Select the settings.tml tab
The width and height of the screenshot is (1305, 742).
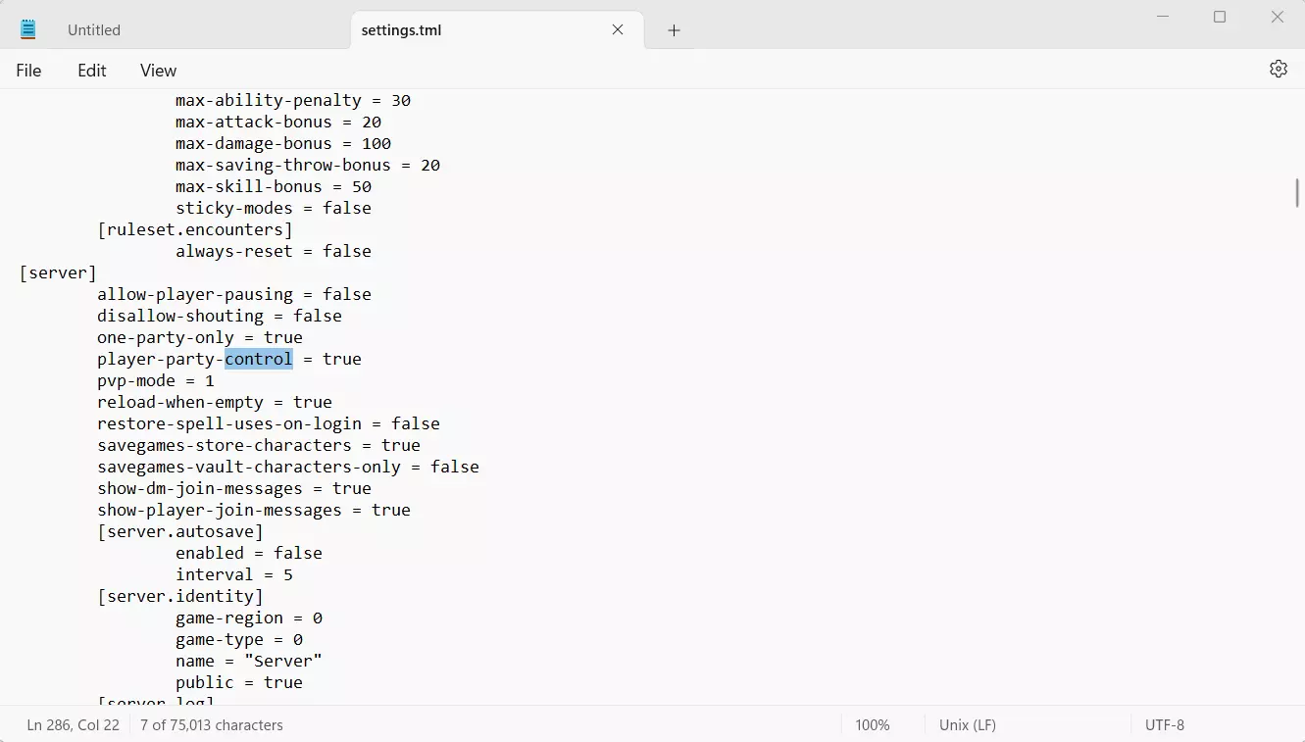click(402, 30)
